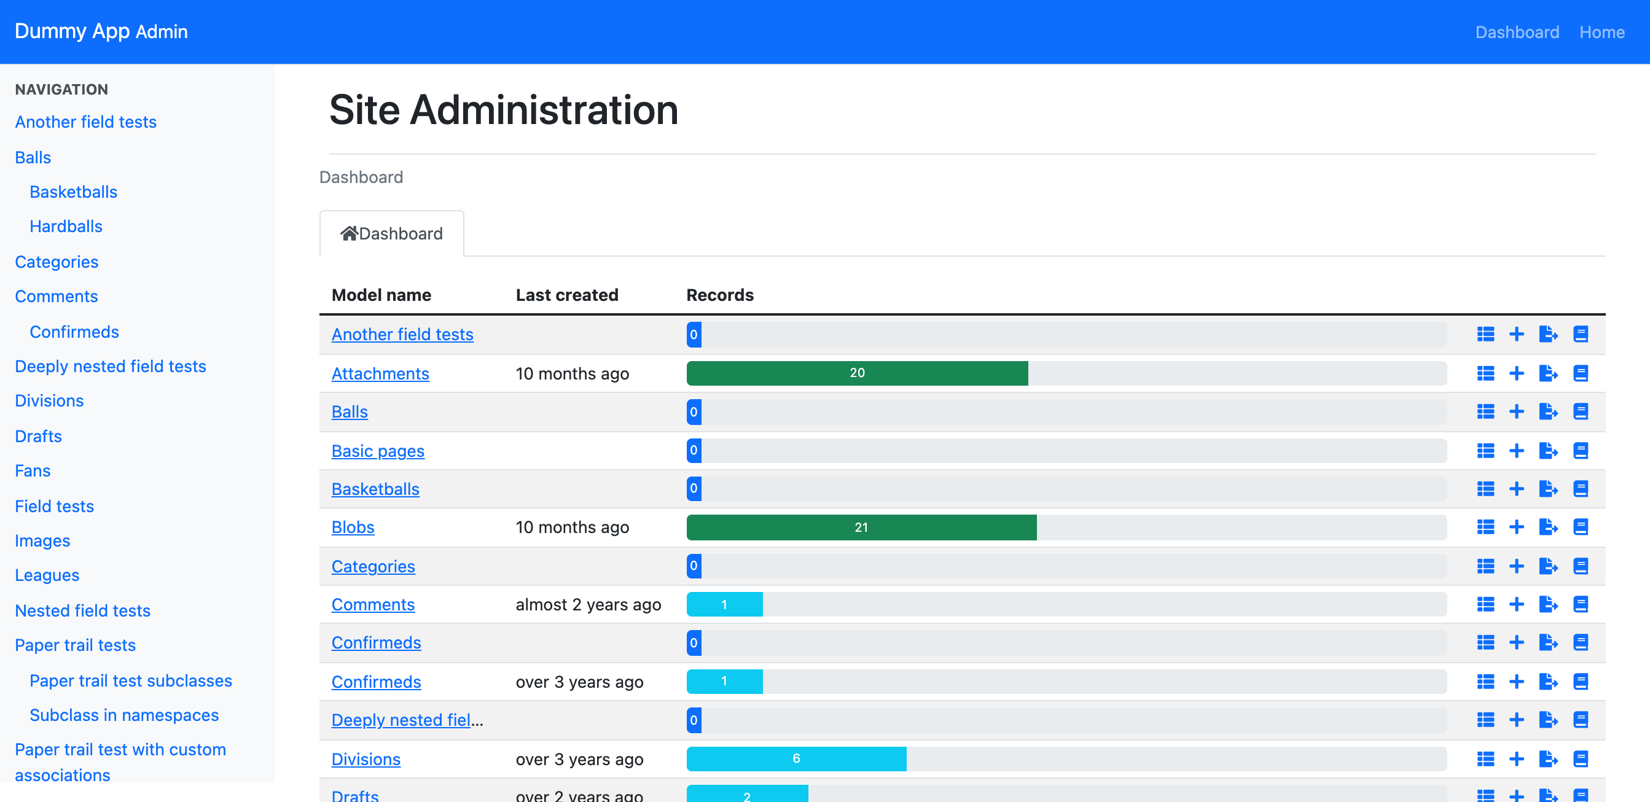Screen dimensions: 1650x802
Task: Click Paper trail test subclasses sidebar link
Action: pyautogui.click(x=131, y=680)
